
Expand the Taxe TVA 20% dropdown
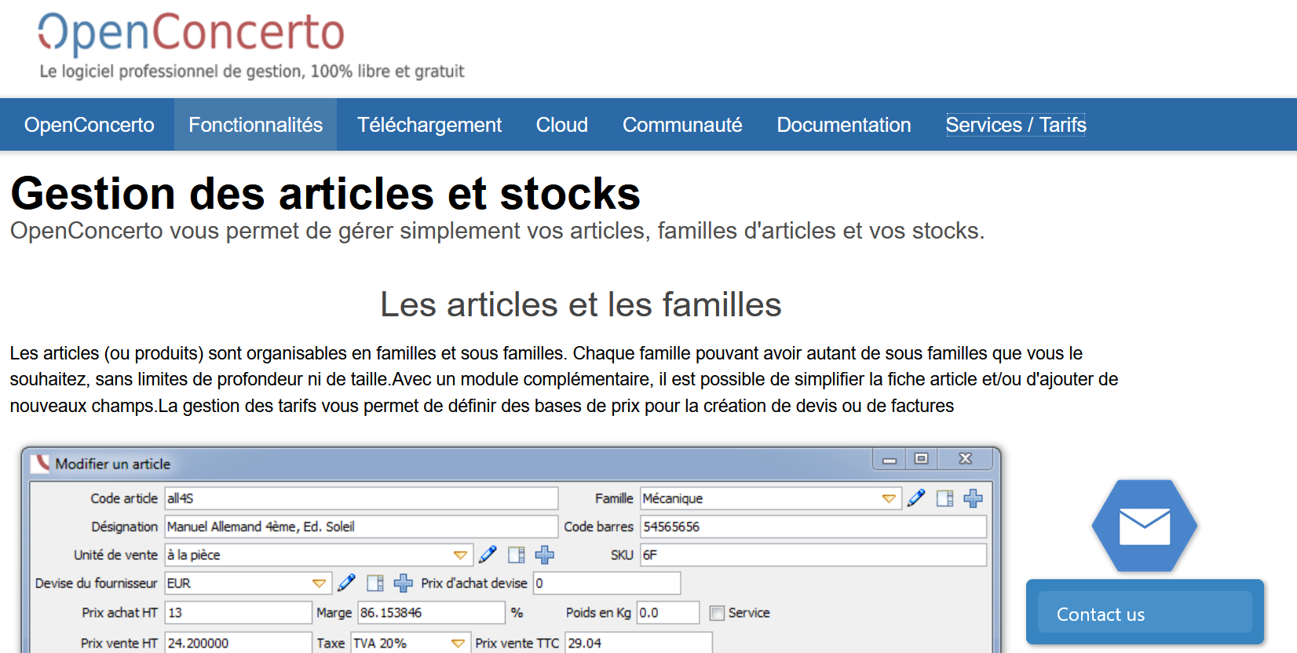(458, 643)
